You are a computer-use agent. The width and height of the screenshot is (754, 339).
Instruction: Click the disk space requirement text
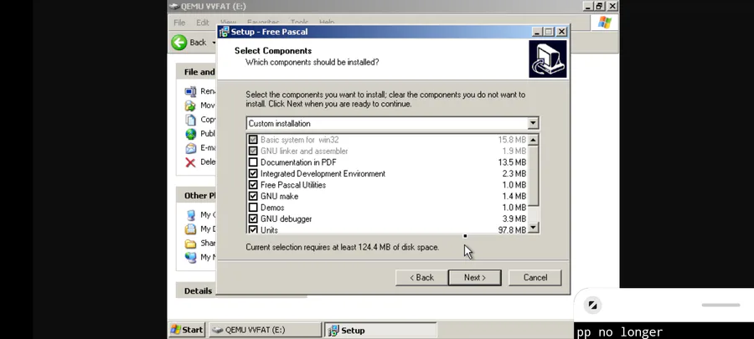coord(343,247)
